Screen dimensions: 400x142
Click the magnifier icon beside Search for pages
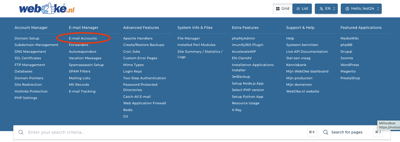pos(326,132)
